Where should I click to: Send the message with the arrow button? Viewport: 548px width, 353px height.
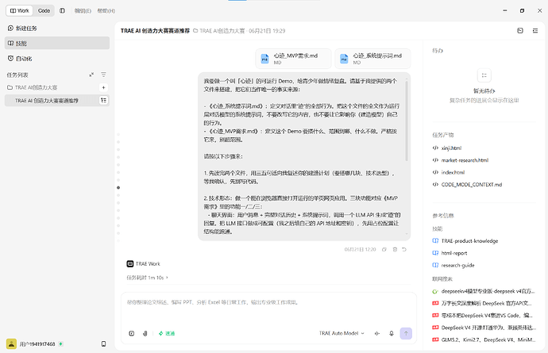click(406, 333)
